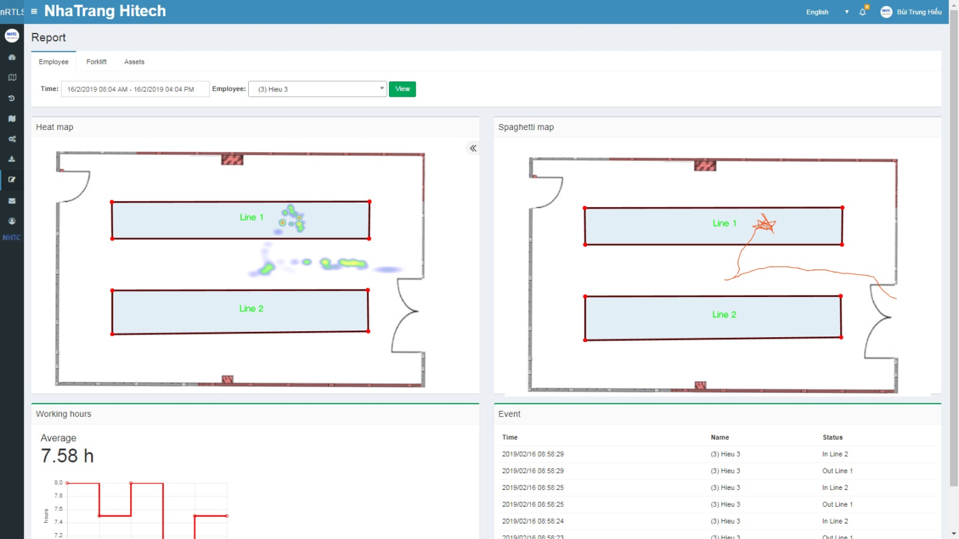
Task: Open the English language dropdown
Action: (x=827, y=12)
